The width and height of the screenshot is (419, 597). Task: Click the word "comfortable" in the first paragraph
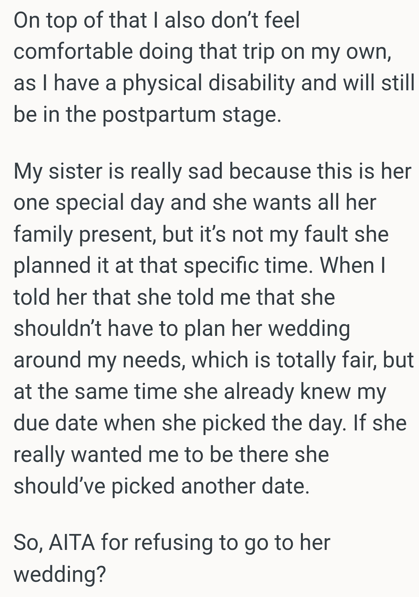tap(73, 52)
